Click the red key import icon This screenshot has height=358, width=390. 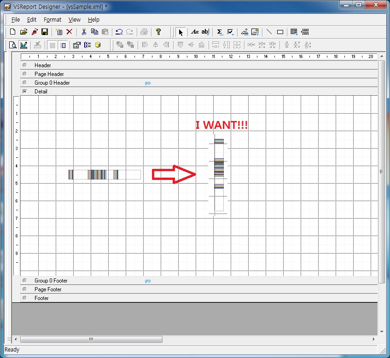pos(35,32)
